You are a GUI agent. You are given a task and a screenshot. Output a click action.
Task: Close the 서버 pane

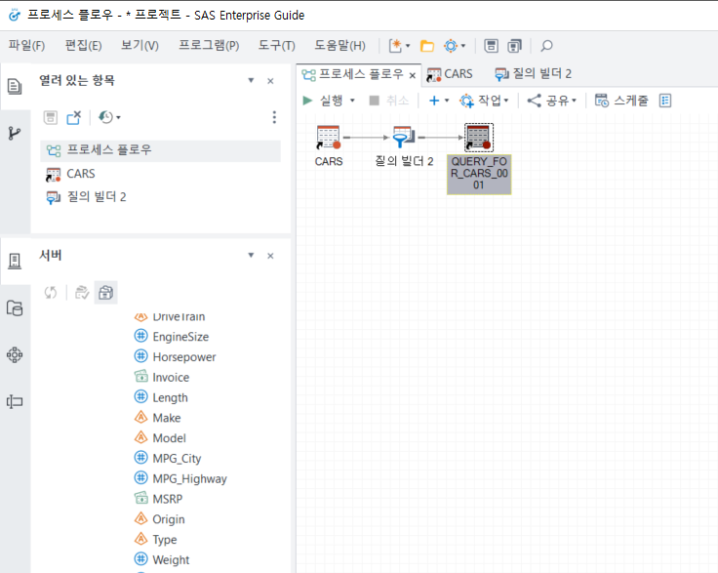(270, 256)
